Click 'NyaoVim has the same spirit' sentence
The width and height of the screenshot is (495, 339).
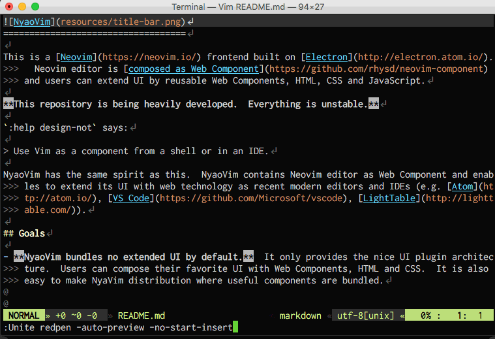[97, 175]
